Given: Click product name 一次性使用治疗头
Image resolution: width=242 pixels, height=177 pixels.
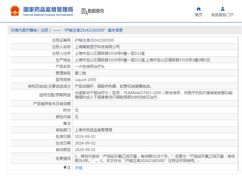Looking at the screenshot, I should [90, 67].
